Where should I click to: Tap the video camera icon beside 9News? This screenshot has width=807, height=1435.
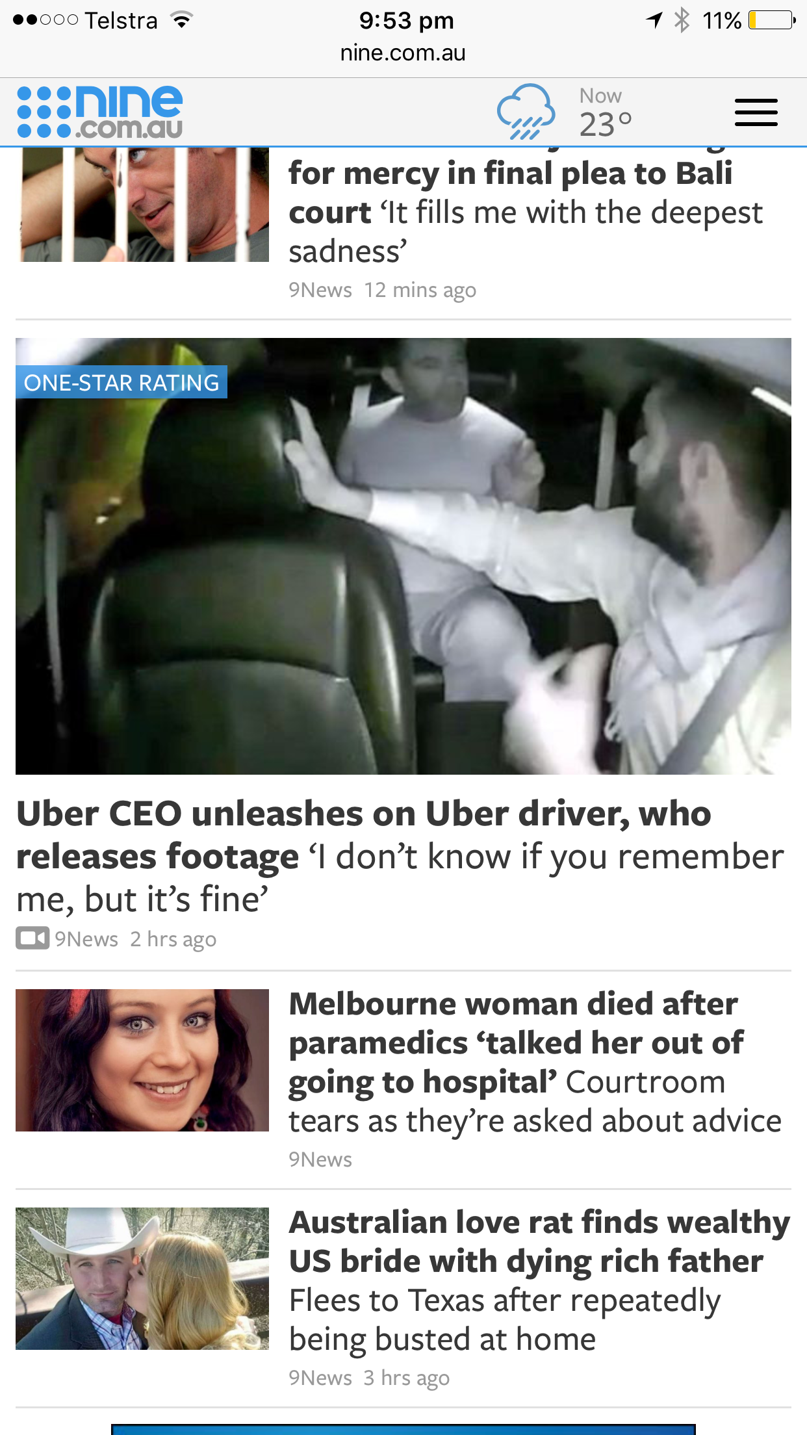click(32, 938)
